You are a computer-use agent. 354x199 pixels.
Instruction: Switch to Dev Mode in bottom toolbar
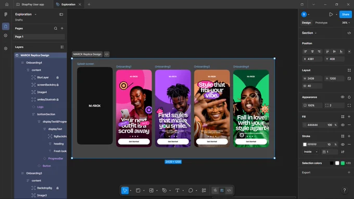[x=229, y=191]
